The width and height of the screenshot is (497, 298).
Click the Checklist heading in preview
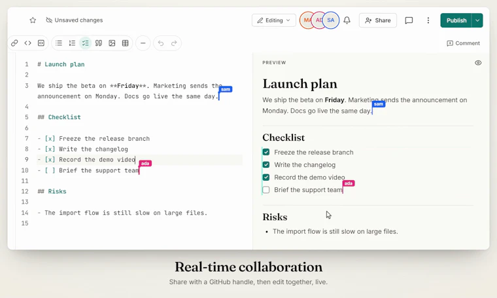pyautogui.click(x=283, y=138)
